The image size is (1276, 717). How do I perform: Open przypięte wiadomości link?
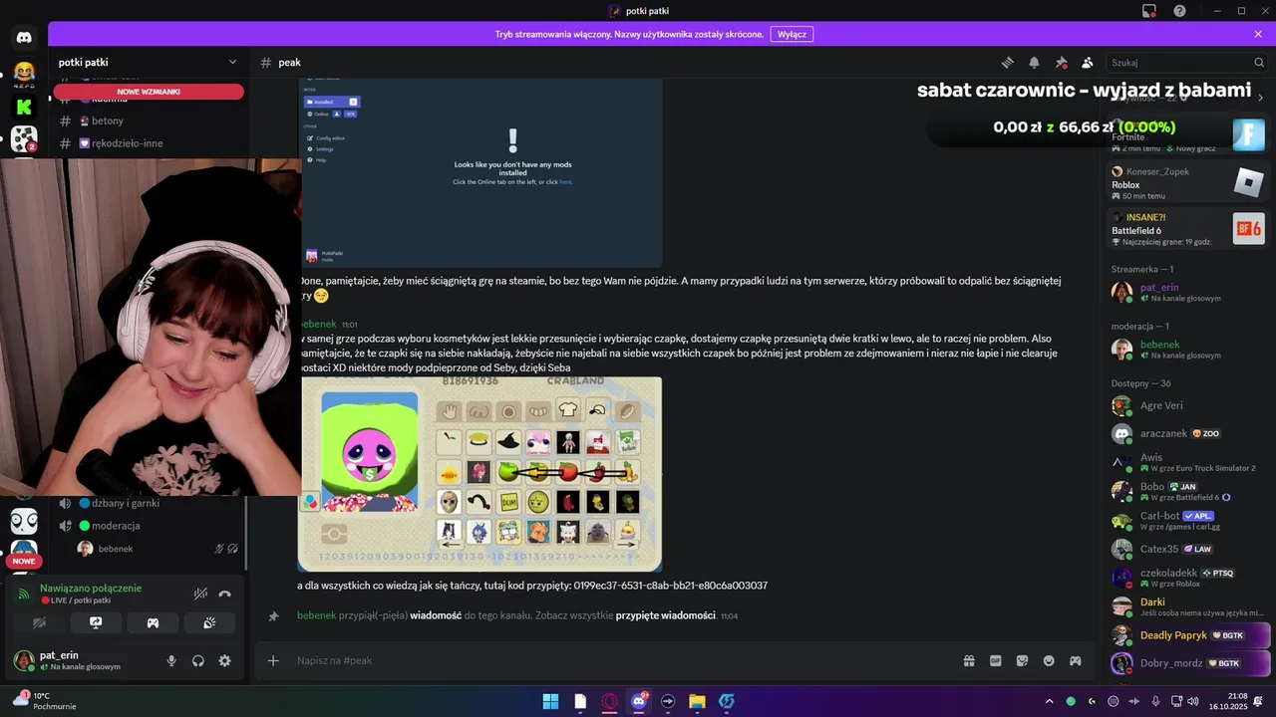(665, 615)
